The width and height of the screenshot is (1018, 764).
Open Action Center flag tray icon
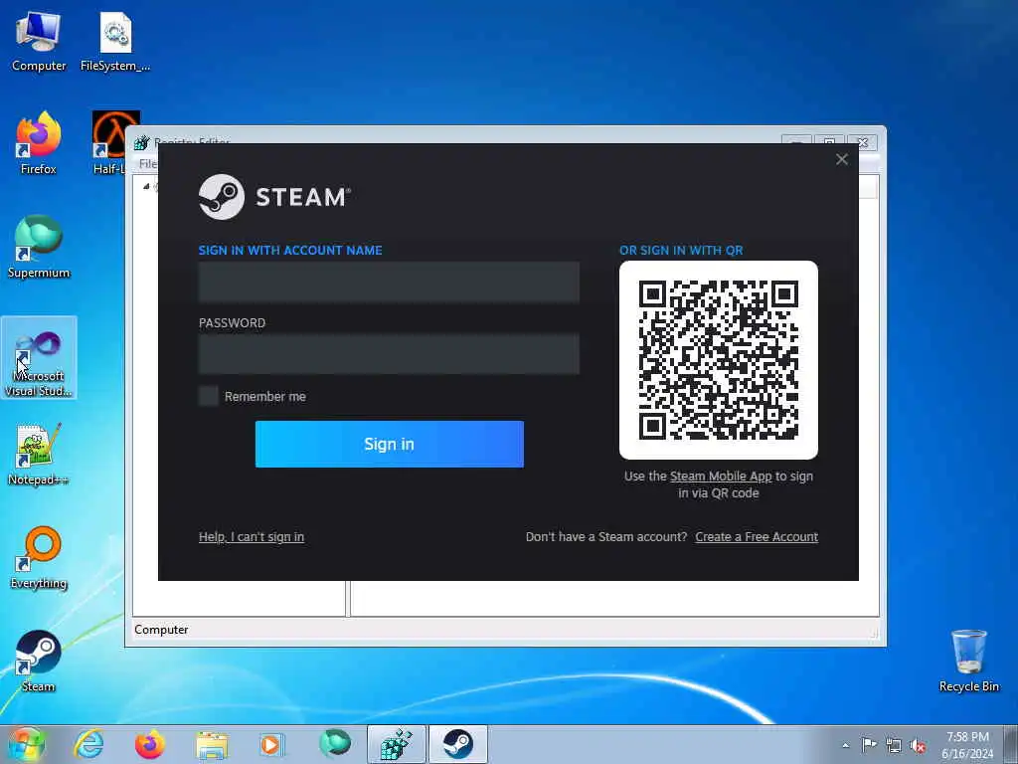[869, 745]
